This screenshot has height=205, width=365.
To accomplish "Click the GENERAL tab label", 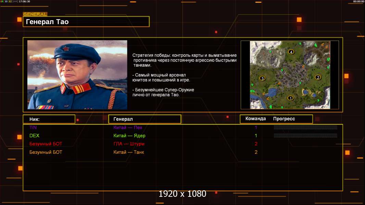I will pos(35,14).
